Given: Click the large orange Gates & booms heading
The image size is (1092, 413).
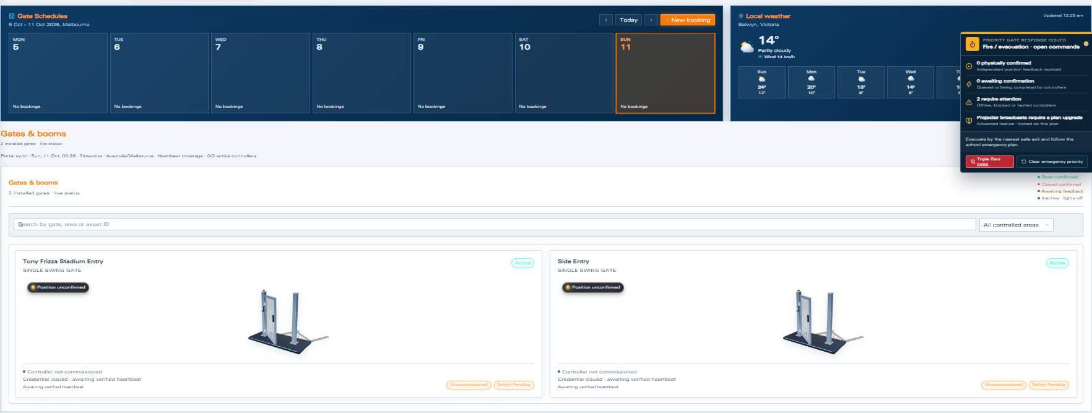Looking at the screenshot, I should point(33,134).
